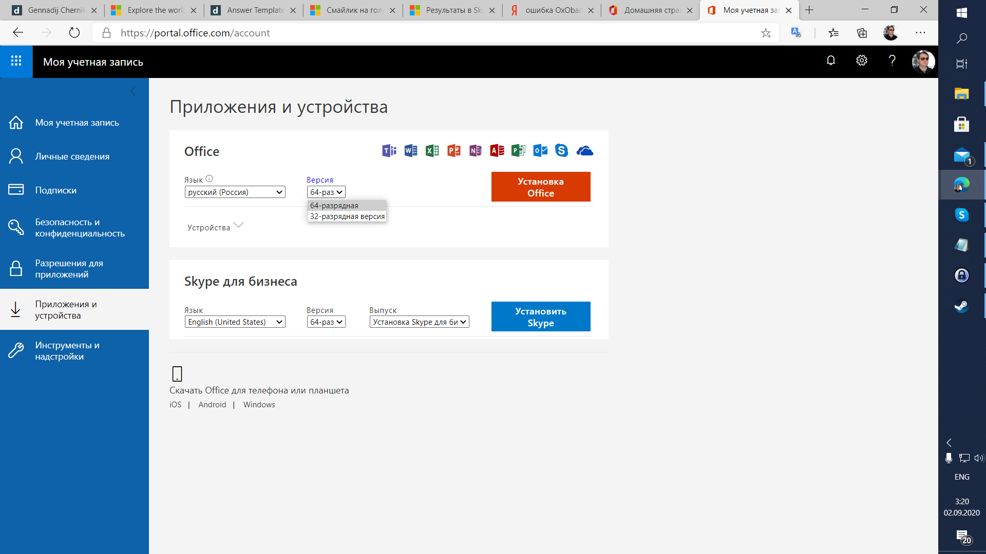
Task: Click the PowerPoint icon in Office suite
Action: point(453,150)
